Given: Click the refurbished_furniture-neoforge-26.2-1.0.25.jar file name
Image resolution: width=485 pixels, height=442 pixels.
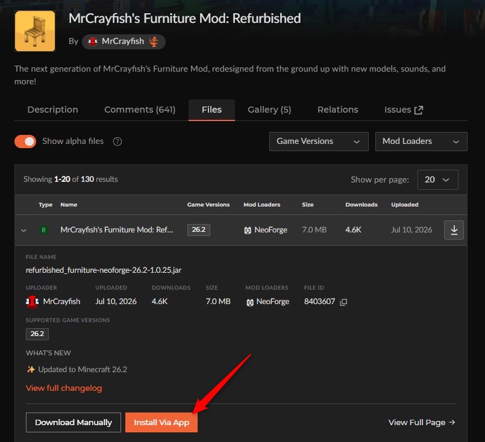Looking at the screenshot, I should 104,270.
